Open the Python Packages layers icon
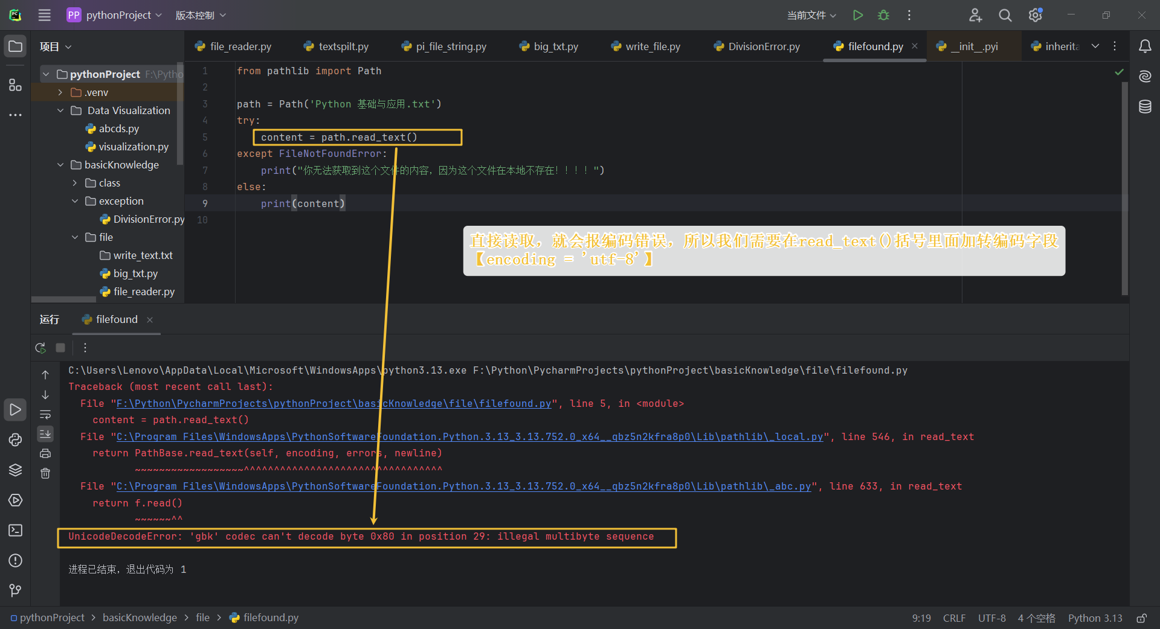The image size is (1160, 629). (x=15, y=470)
